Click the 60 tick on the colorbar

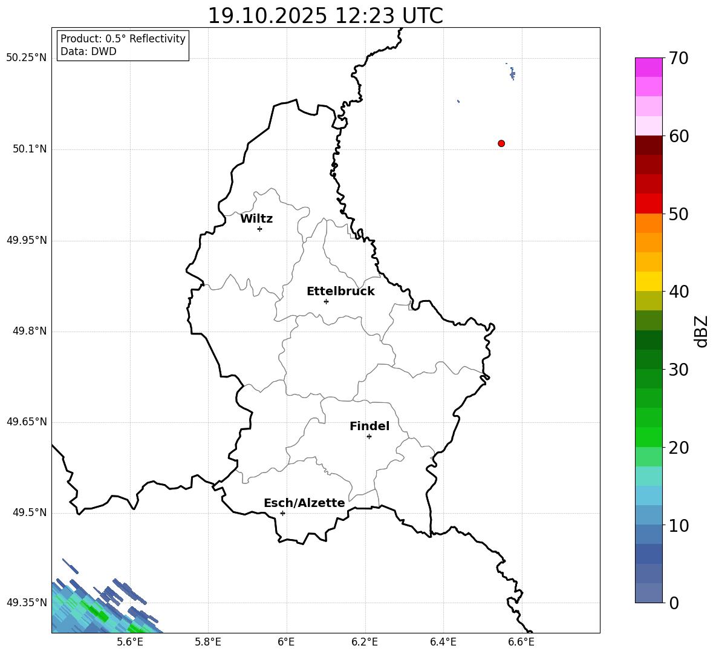[x=679, y=136]
